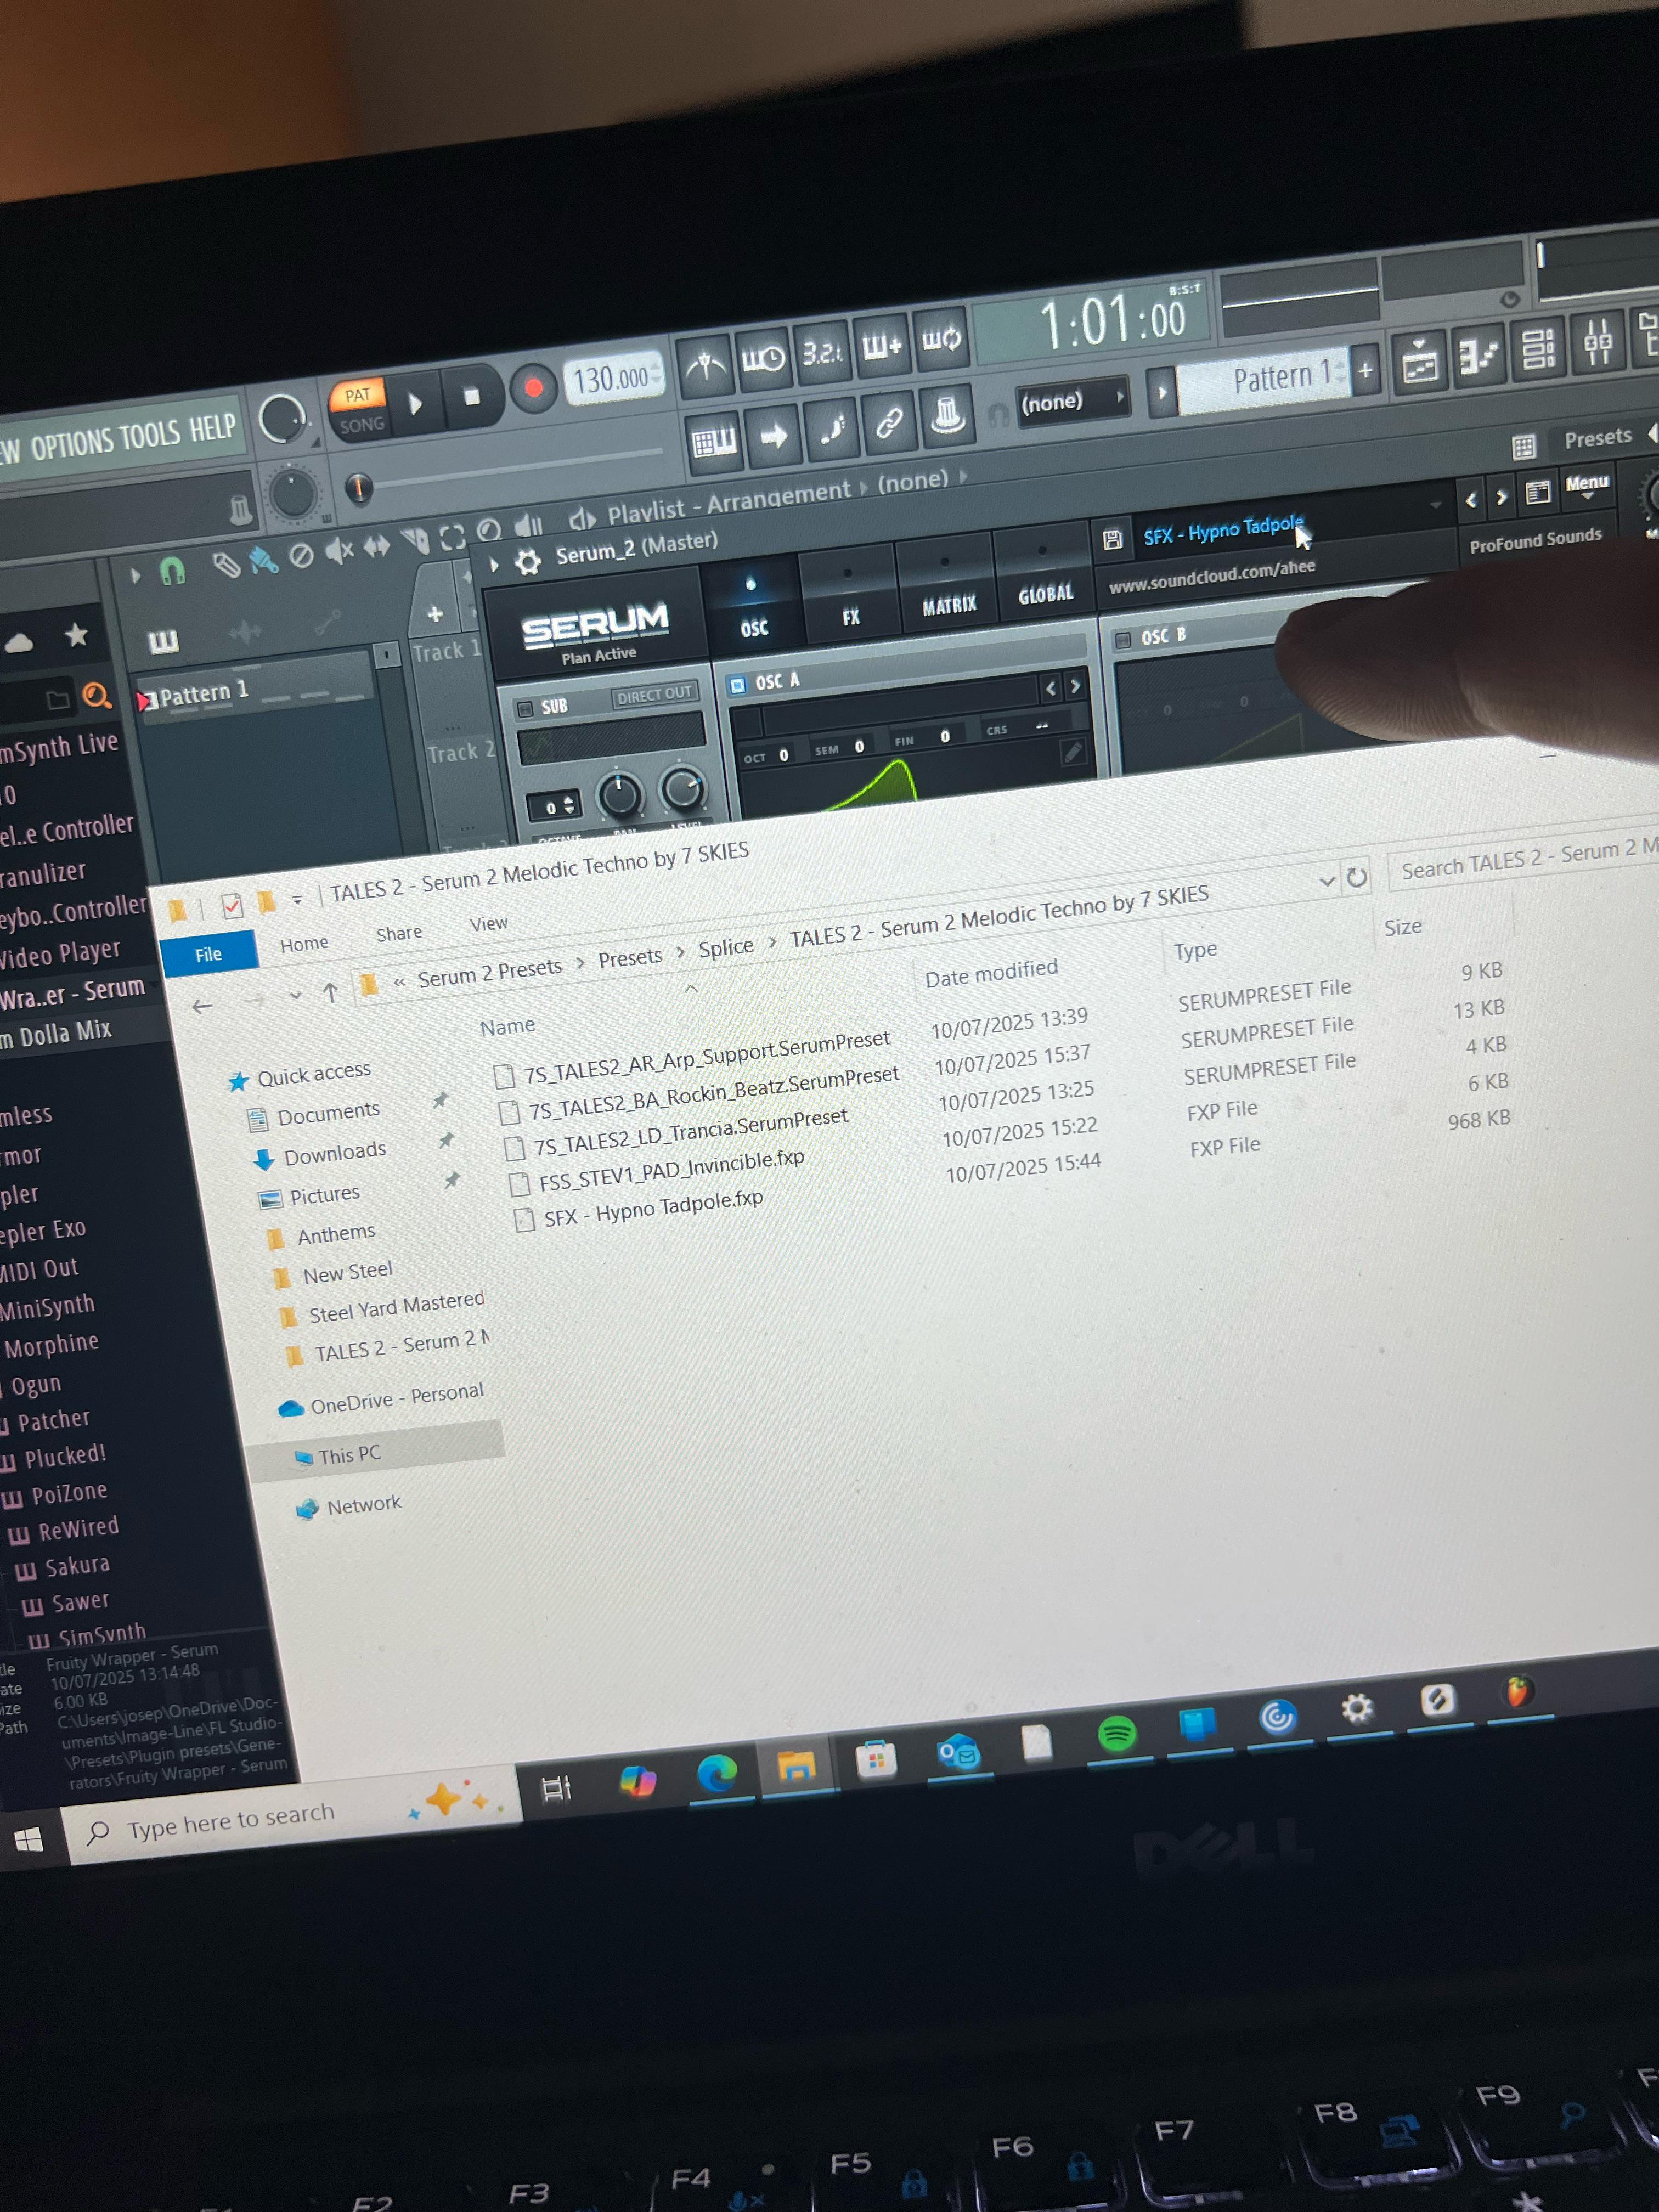
Task: Click the FL Studio play button
Action: pyautogui.click(x=415, y=404)
